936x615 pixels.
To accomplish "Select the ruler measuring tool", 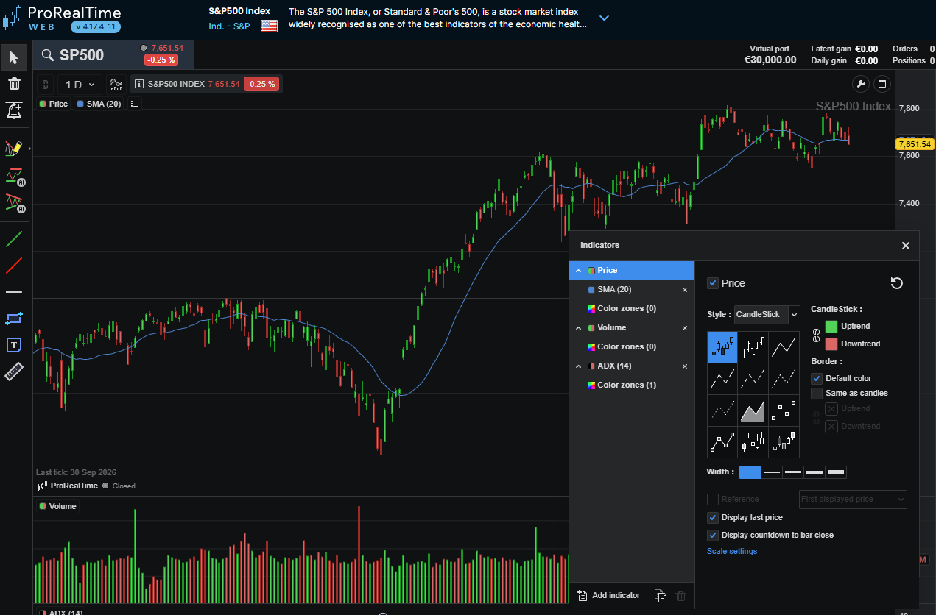I will tap(14, 372).
